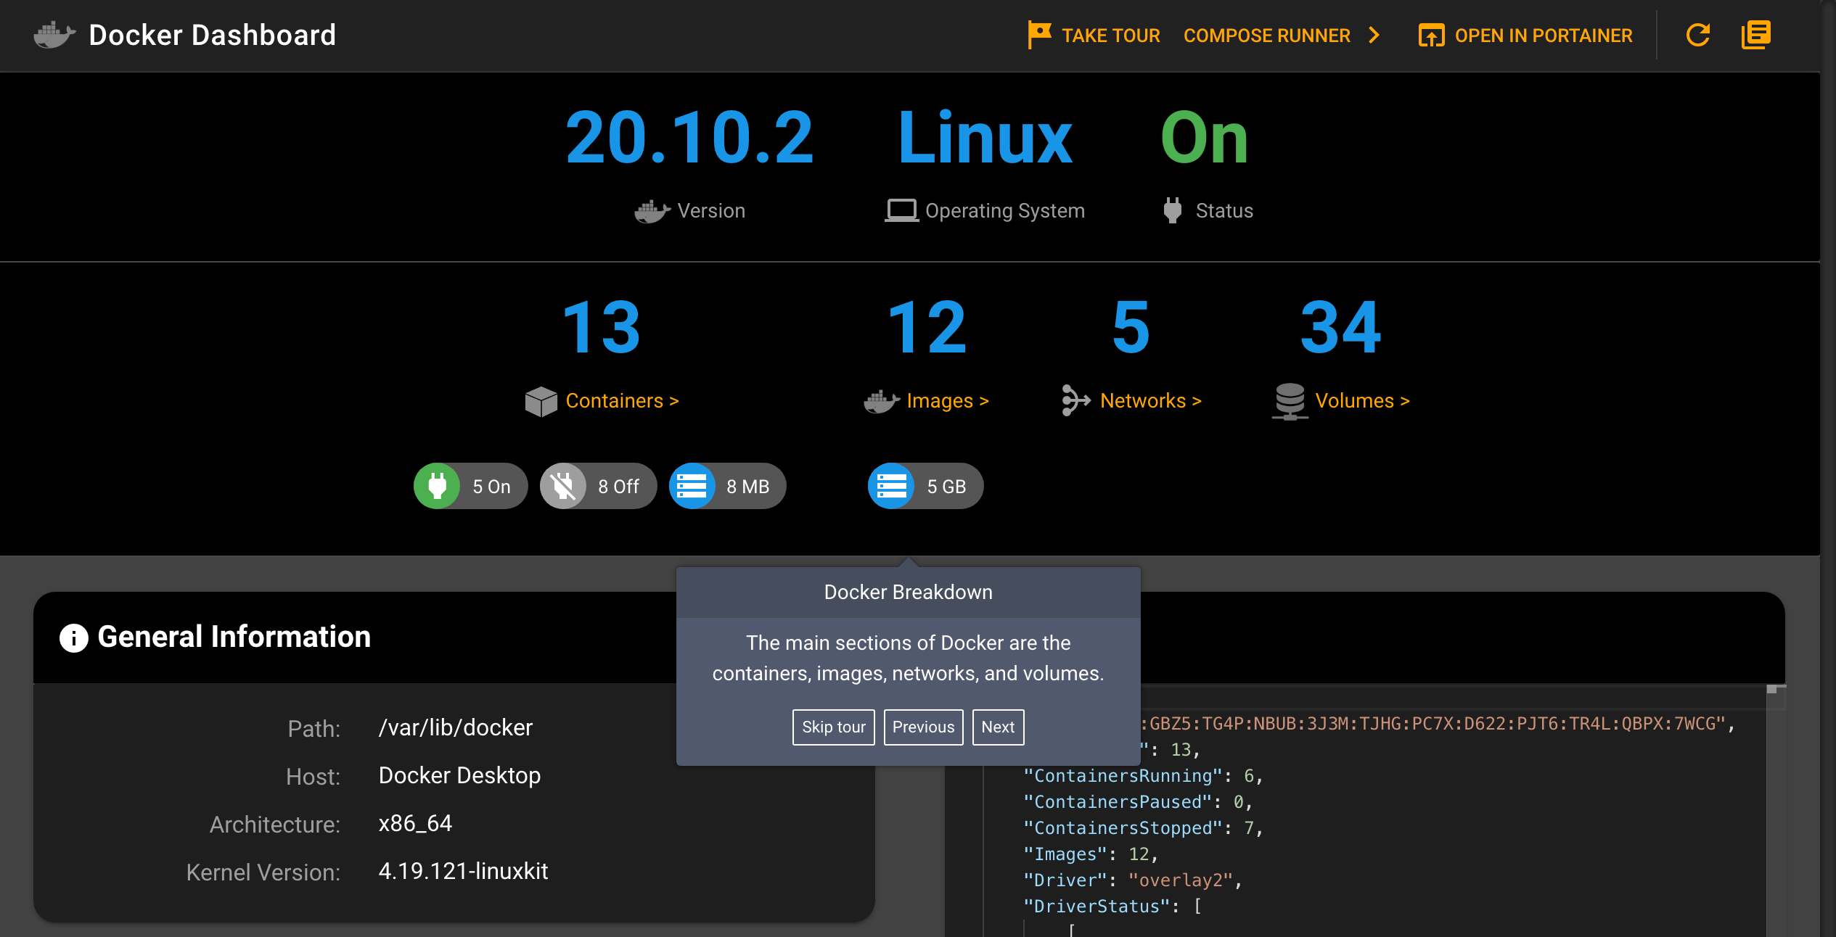Click the chevron next to Compose Runner
Screen dimensions: 1836x937
click(x=1374, y=35)
